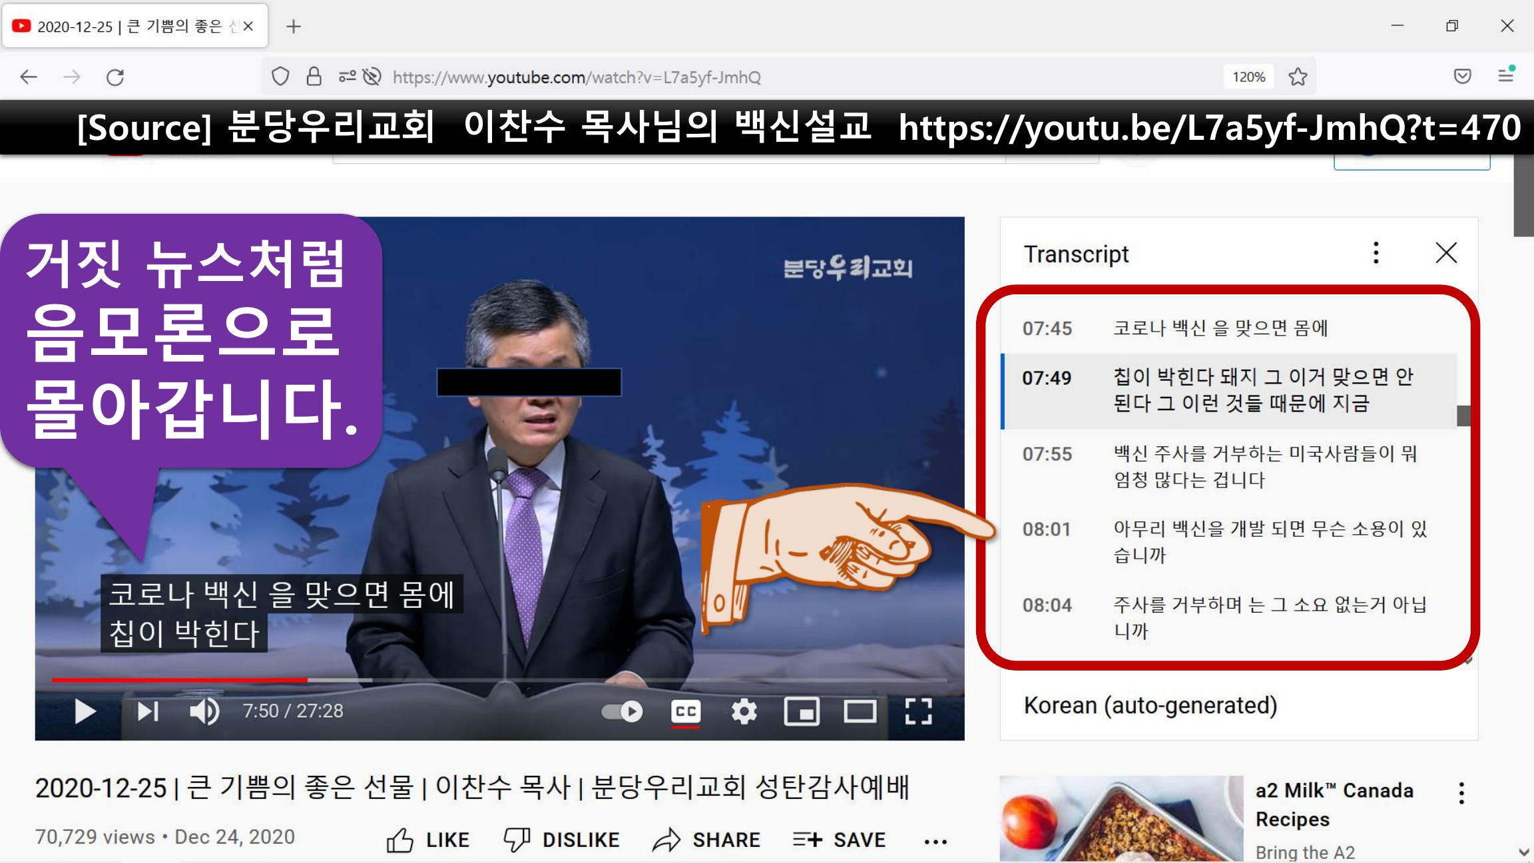Enter fullscreen video mode
The height and width of the screenshot is (863, 1534).
(918, 711)
